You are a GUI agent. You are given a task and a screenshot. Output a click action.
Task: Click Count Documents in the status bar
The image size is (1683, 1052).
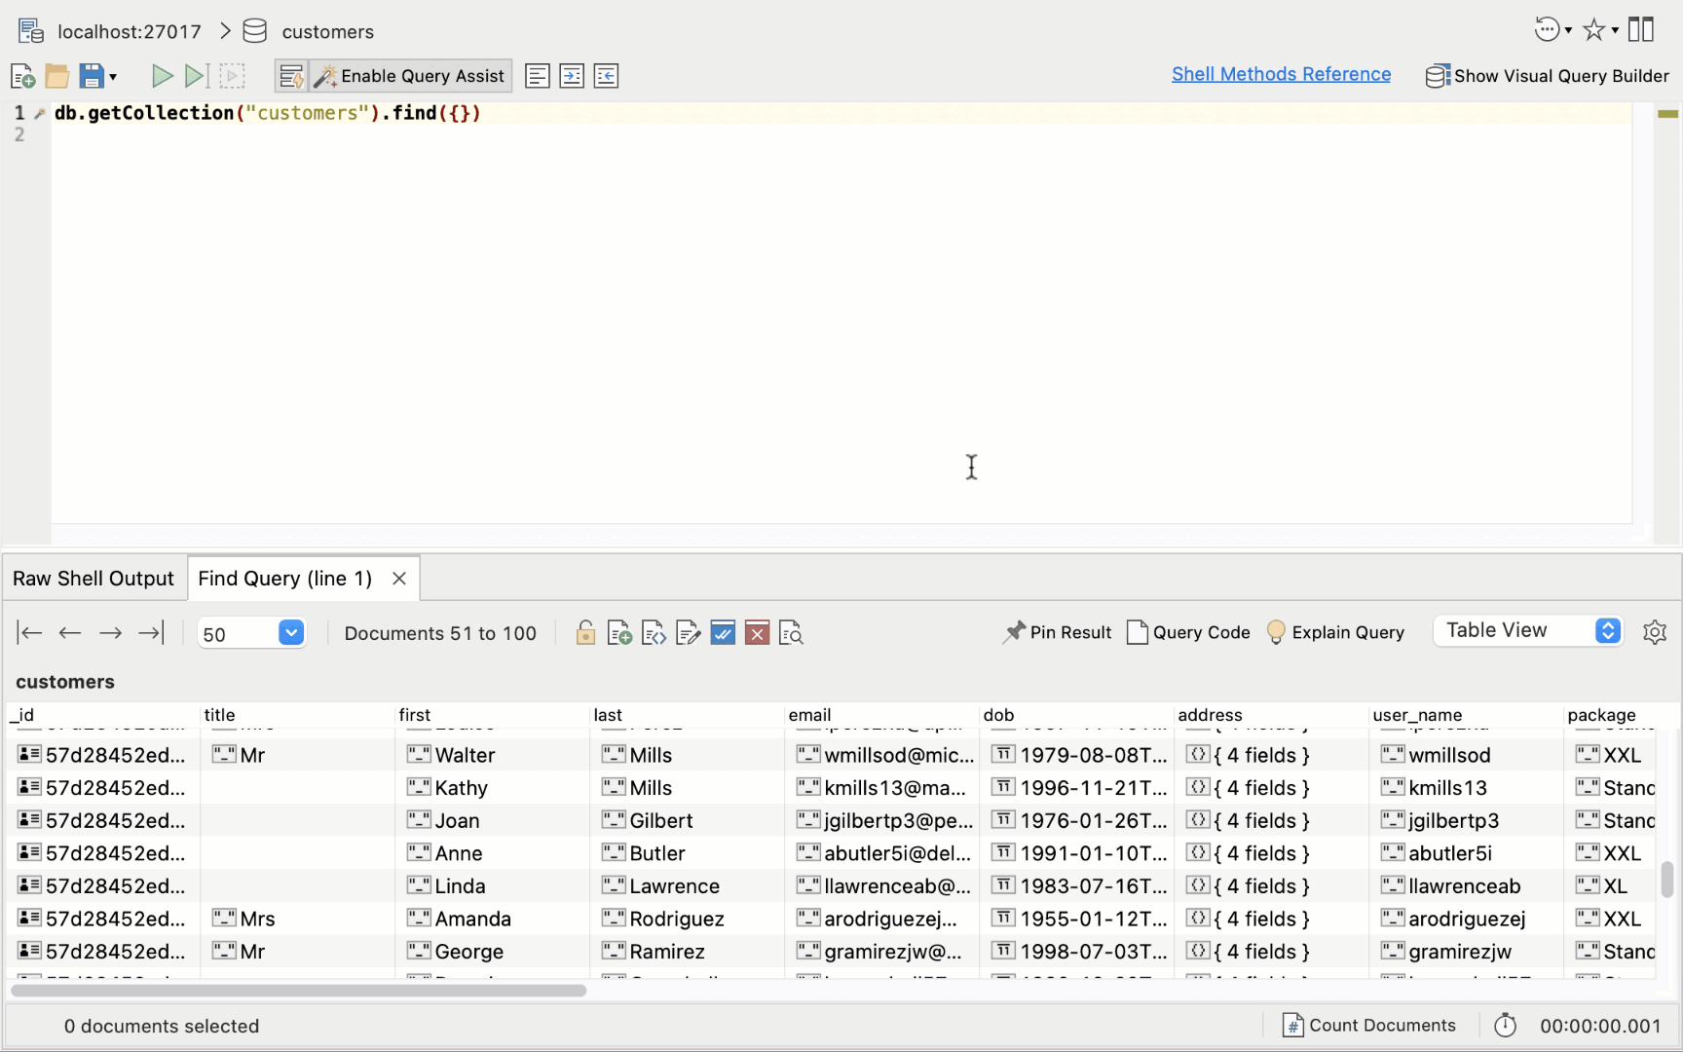point(1369,1025)
